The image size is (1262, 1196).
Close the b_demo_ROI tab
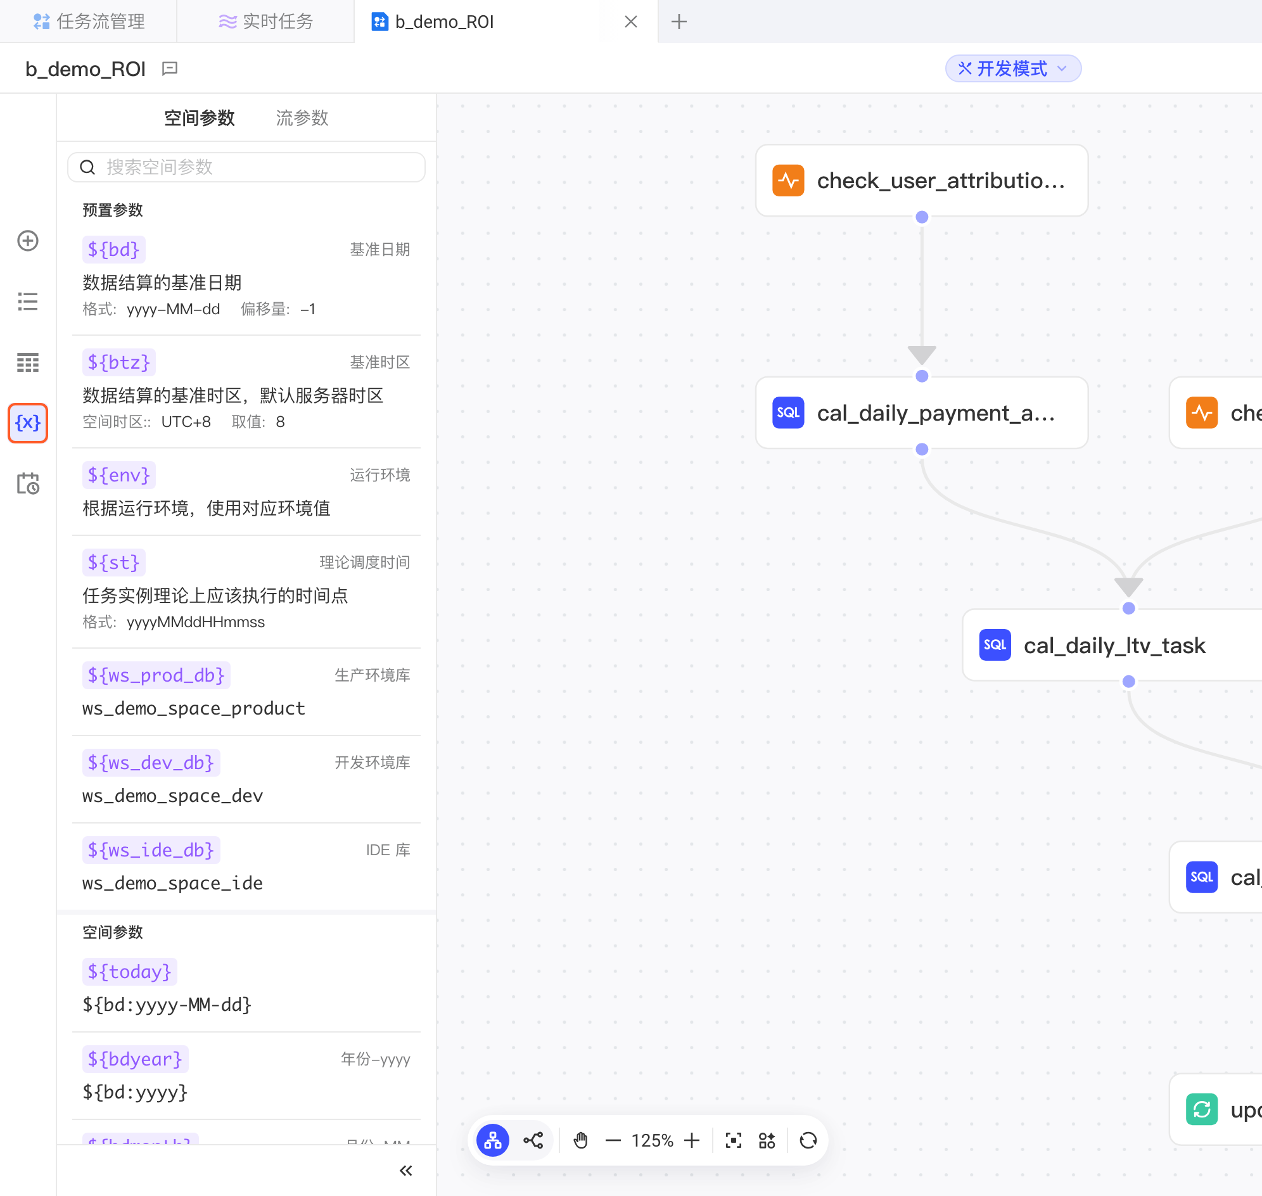(x=630, y=22)
